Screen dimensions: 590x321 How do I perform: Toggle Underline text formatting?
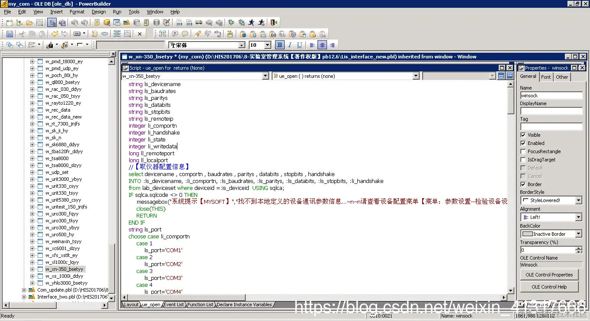click(x=299, y=45)
